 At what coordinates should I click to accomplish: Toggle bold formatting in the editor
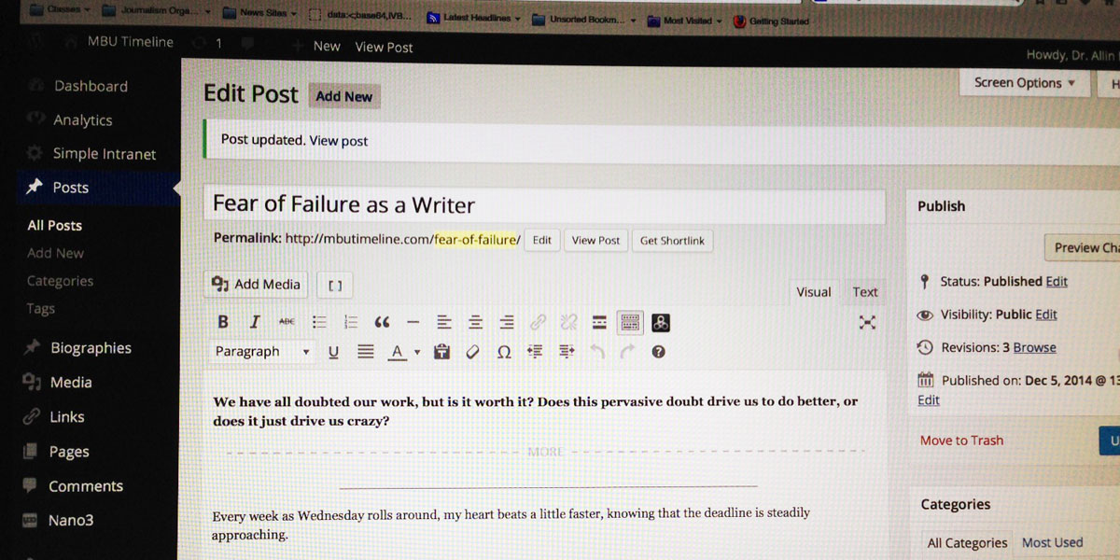pyautogui.click(x=223, y=322)
